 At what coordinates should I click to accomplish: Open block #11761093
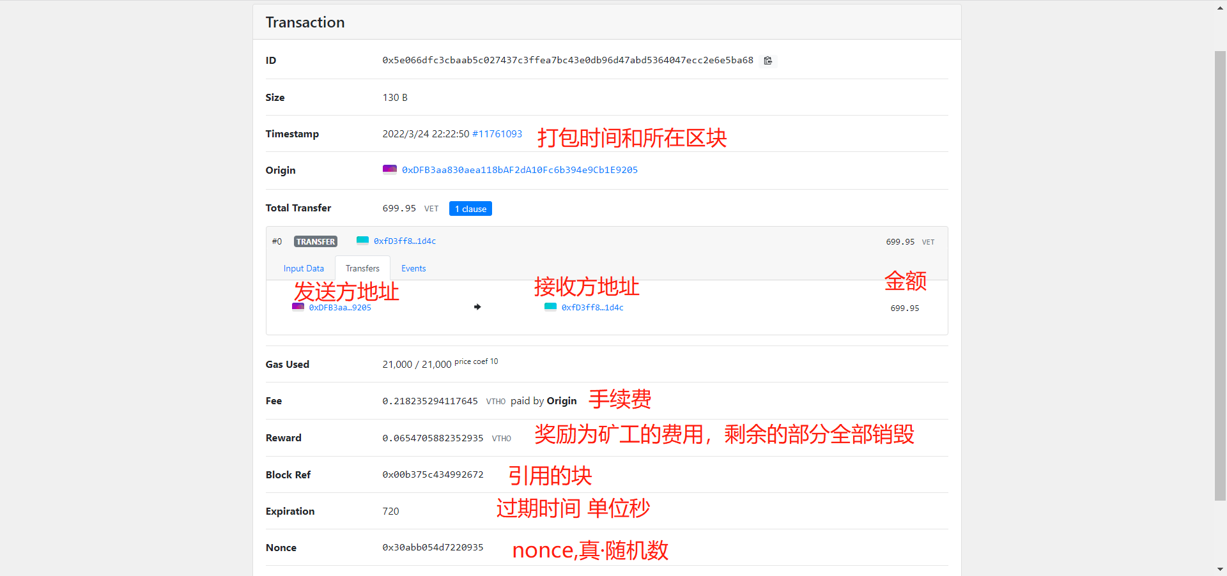(x=497, y=133)
